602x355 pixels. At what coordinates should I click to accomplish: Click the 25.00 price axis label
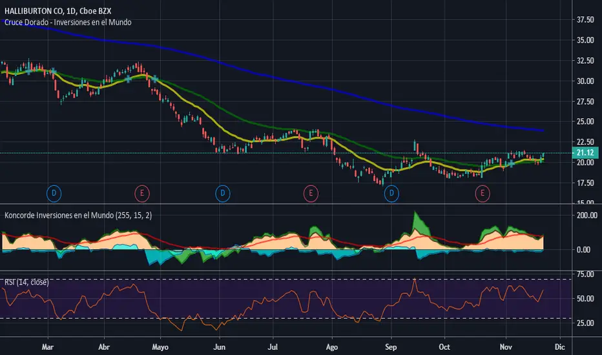point(585,121)
